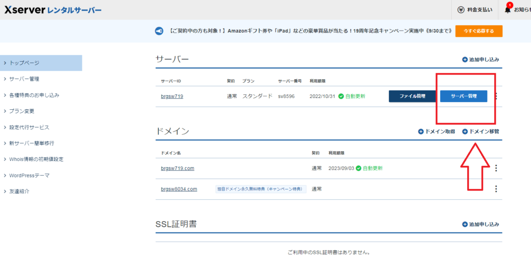This screenshot has height=261, width=531.
Task: Click the megaphone campaign announcement icon
Action: click(x=160, y=31)
